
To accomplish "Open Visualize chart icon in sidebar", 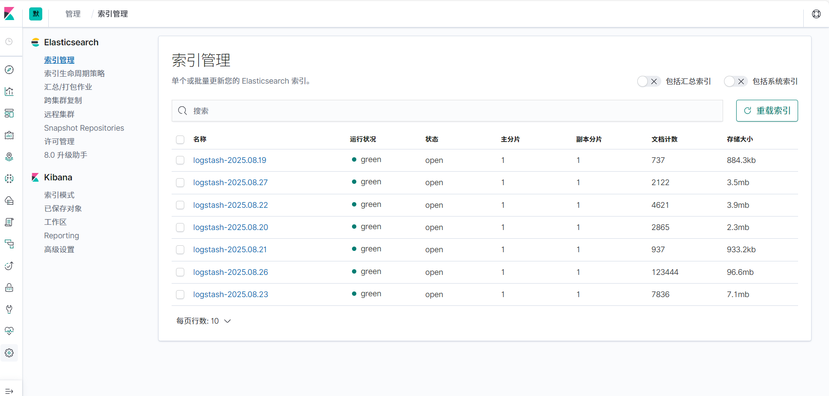I will pyautogui.click(x=9, y=91).
